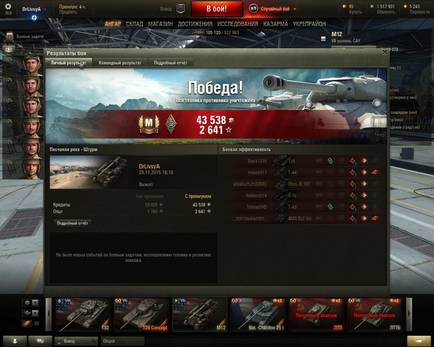Open the contacts list button
Viewport: 434px width, 347px height.
(15, 341)
